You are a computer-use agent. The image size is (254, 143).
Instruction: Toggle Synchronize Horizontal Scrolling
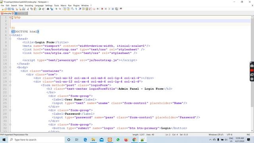pyautogui.click(x=68, y=9)
